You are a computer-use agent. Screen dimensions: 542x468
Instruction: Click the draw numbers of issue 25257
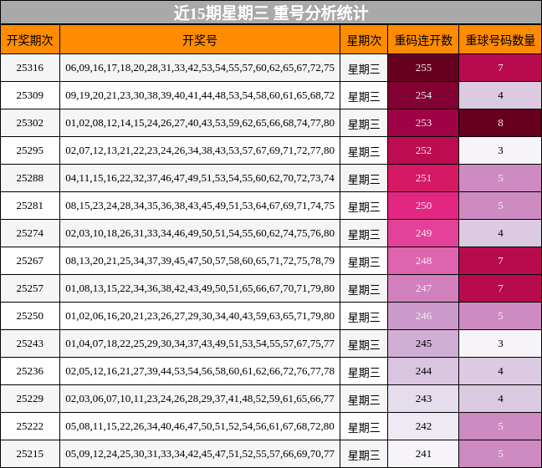[200, 288]
